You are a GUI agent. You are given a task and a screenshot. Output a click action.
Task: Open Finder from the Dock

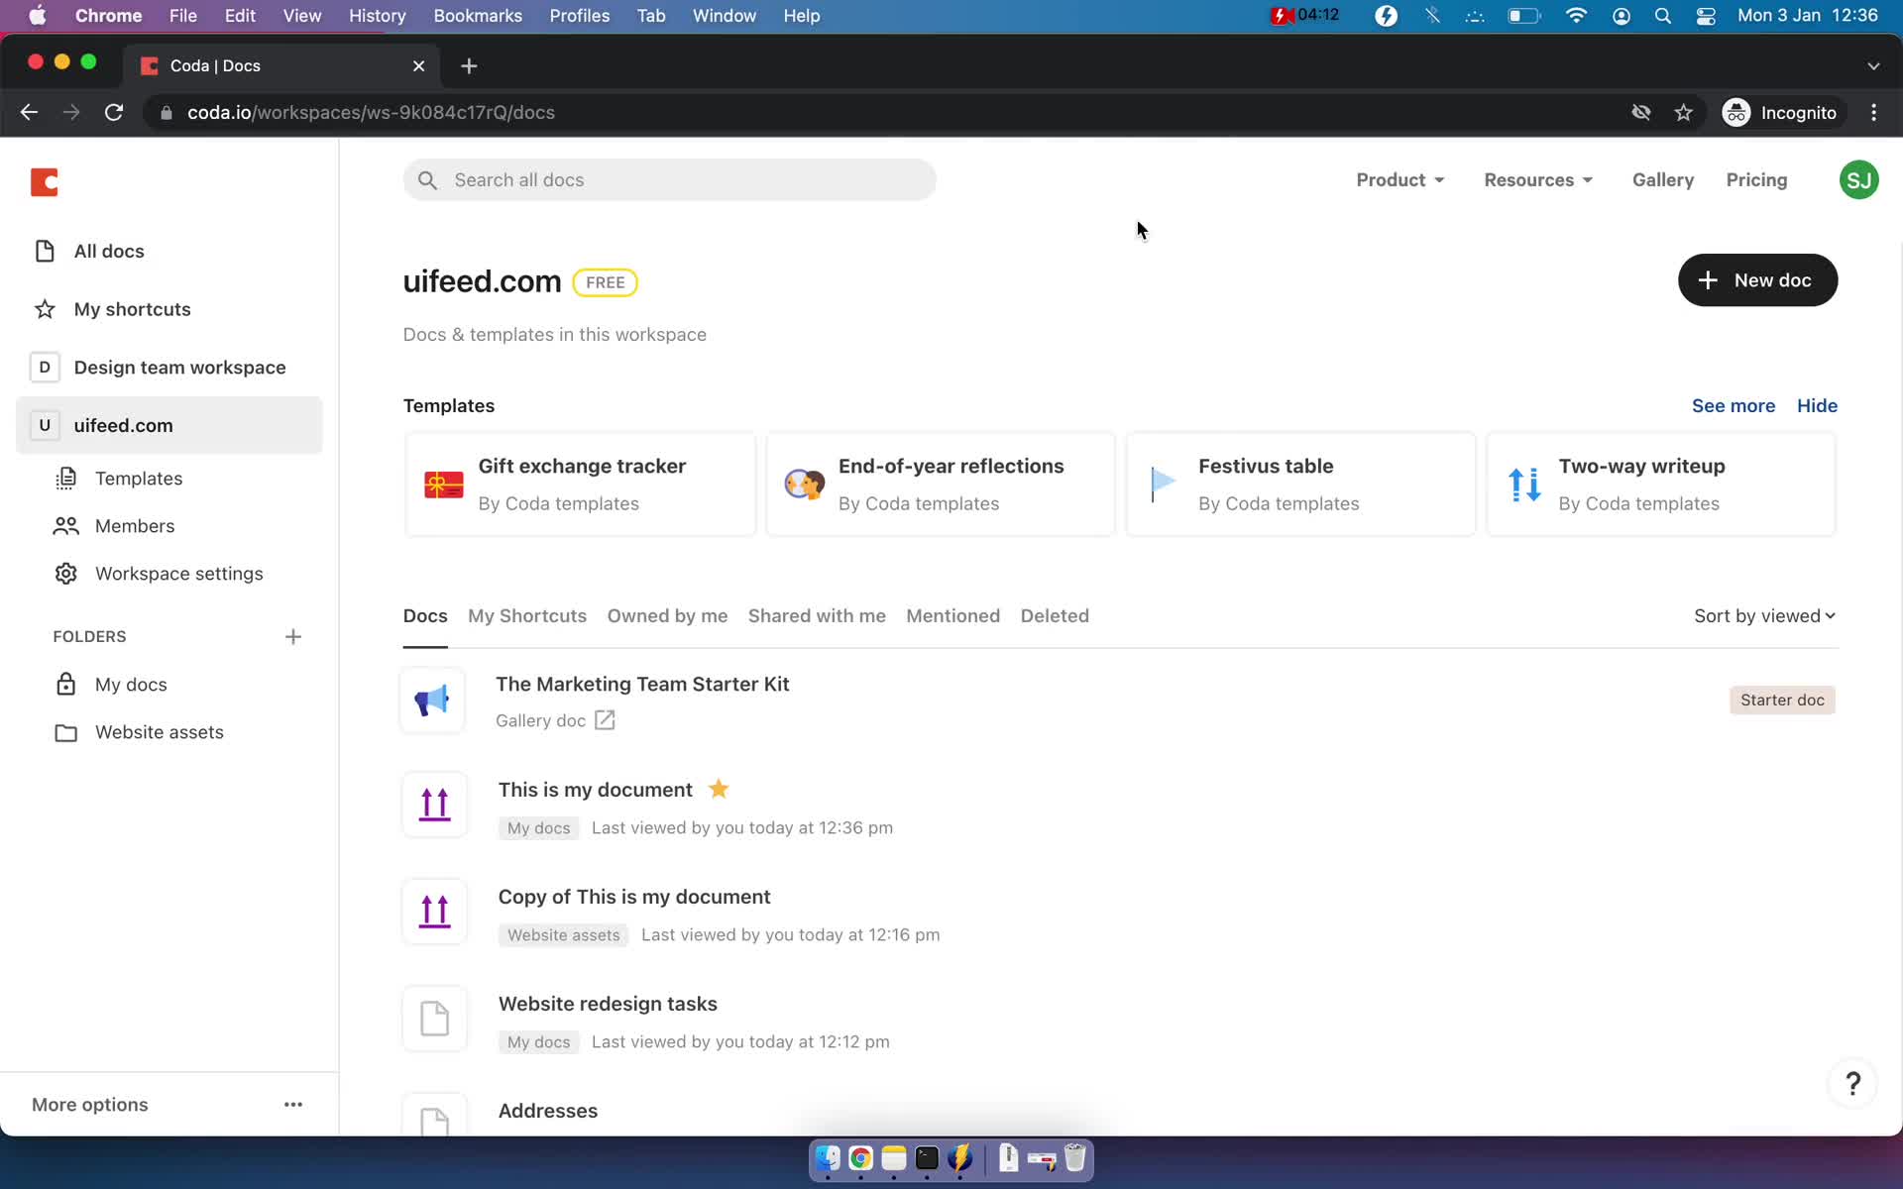(828, 1158)
